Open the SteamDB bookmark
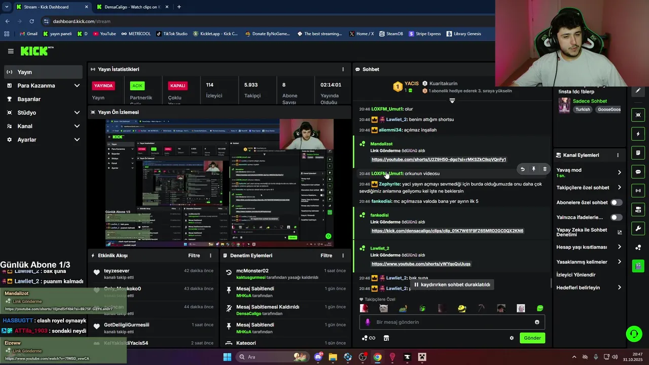The image size is (649, 365). 391,34
